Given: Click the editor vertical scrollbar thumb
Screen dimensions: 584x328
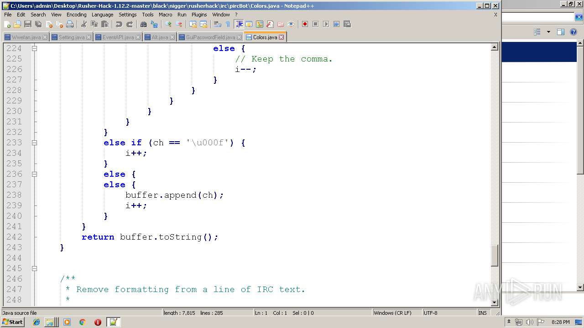Looking at the screenshot, I should 495,256.
